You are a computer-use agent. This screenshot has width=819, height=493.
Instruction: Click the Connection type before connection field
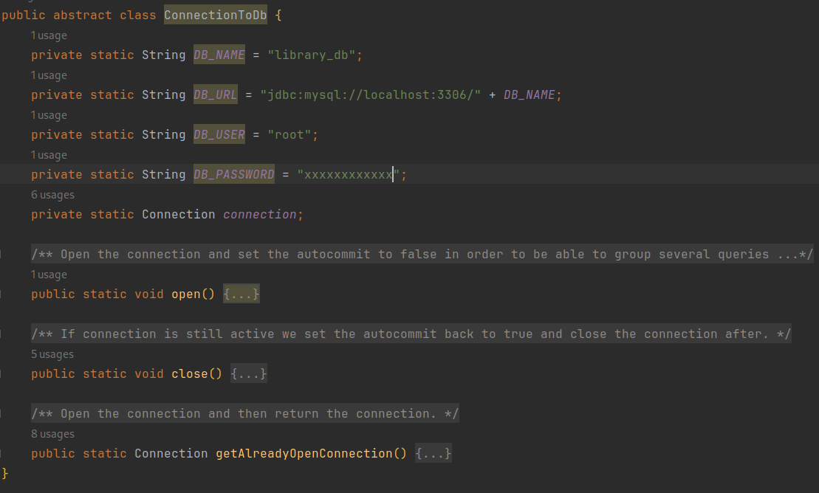pyautogui.click(x=178, y=214)
